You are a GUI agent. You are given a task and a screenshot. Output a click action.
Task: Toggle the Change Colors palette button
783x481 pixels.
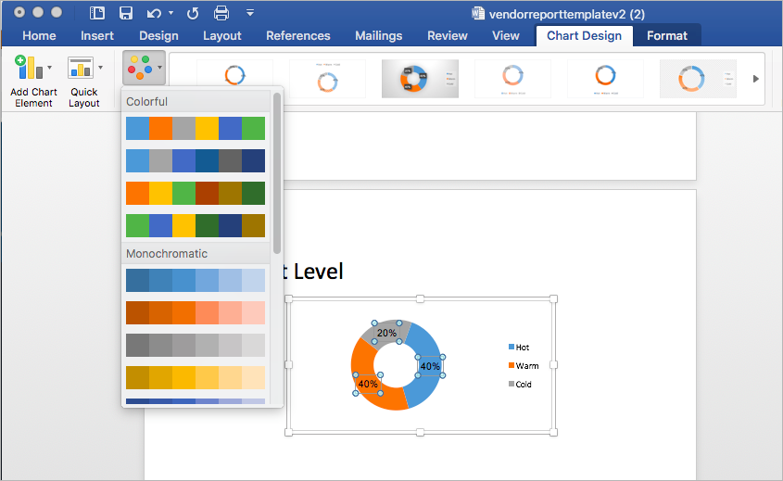pos(144,68)
